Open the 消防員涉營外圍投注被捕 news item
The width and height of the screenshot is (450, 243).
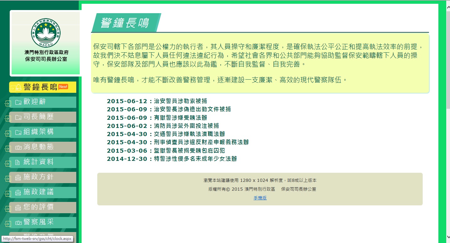click(x=186, y=126)
